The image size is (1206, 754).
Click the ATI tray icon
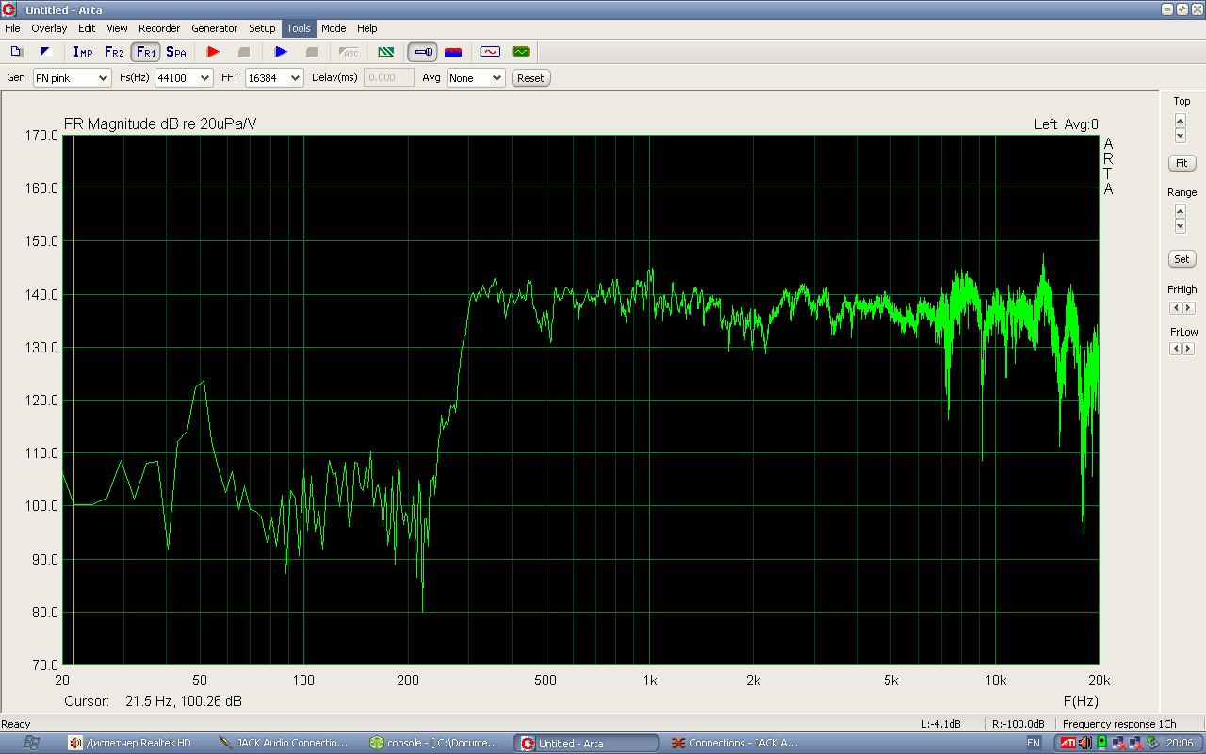pyautogui.click(x=1068, y=743)
